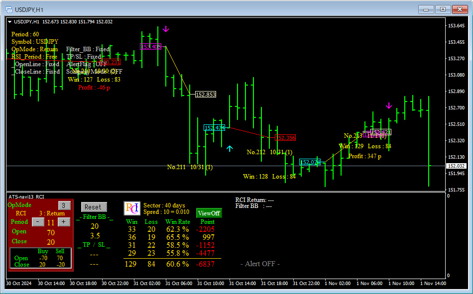
Task: Click the Open value 70 field
Action: coord(51,232)
